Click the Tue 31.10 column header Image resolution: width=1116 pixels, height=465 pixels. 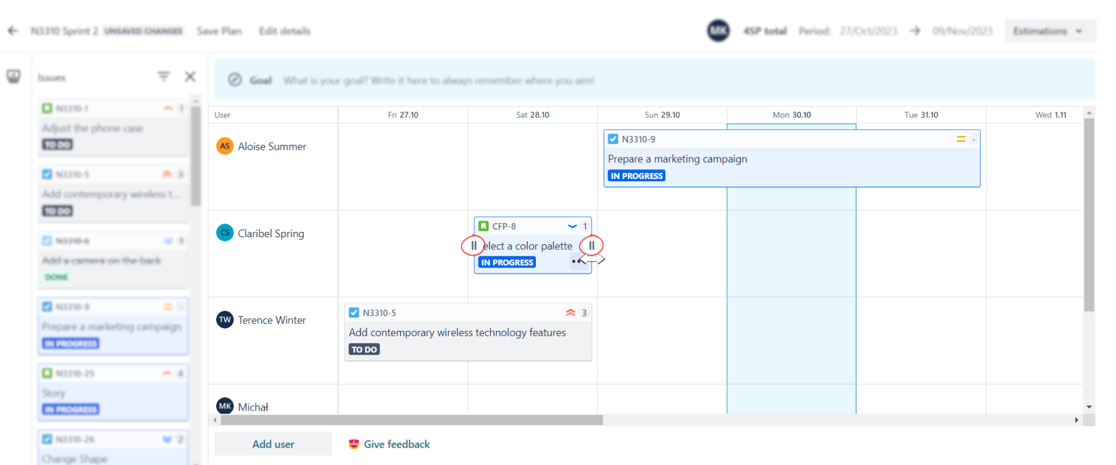click(921, 115)
